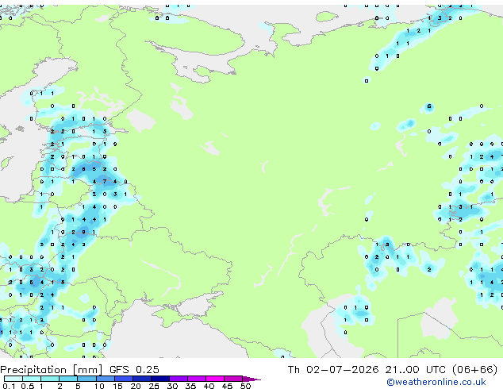This screenshot has height=389, width=503.
Task: Click the 10–15 mm legend swatch
Action: [x=106, y=379]
